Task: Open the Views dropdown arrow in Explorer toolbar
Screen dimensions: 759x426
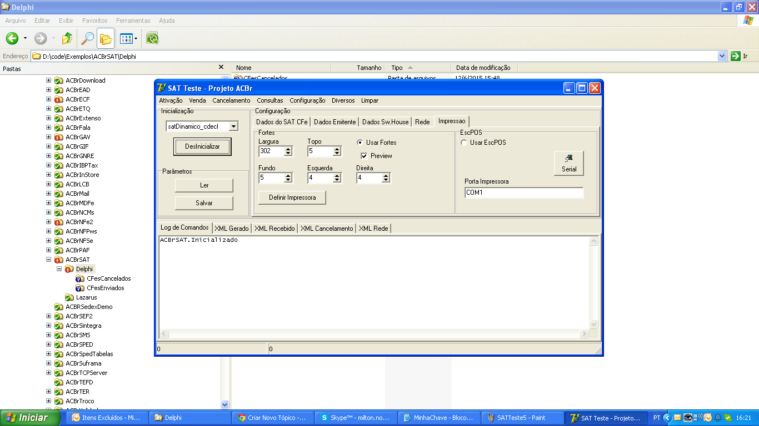Action: pos(136,39)
